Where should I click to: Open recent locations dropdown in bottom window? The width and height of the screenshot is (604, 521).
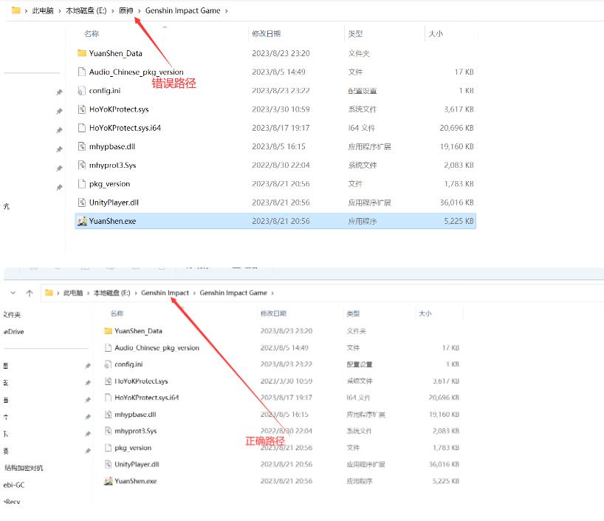(x=13, y=293)
